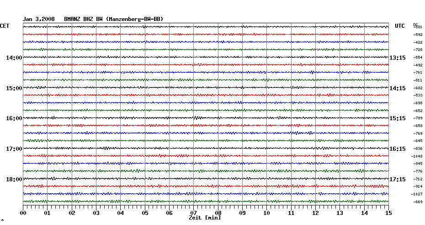Viewport: 425px width, 225px height.
Task: Click the '14' minute tick label
Action: (x=364, y=213)
